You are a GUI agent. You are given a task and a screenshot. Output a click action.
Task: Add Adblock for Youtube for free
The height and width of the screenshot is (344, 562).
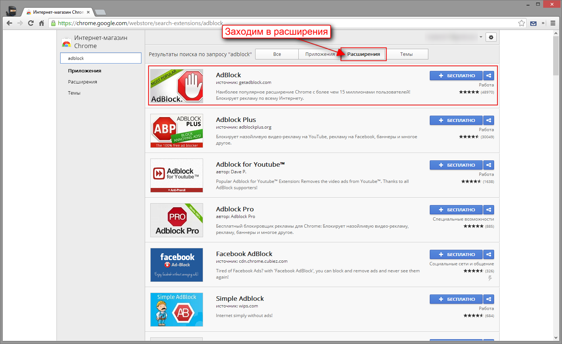pos(456,165)
